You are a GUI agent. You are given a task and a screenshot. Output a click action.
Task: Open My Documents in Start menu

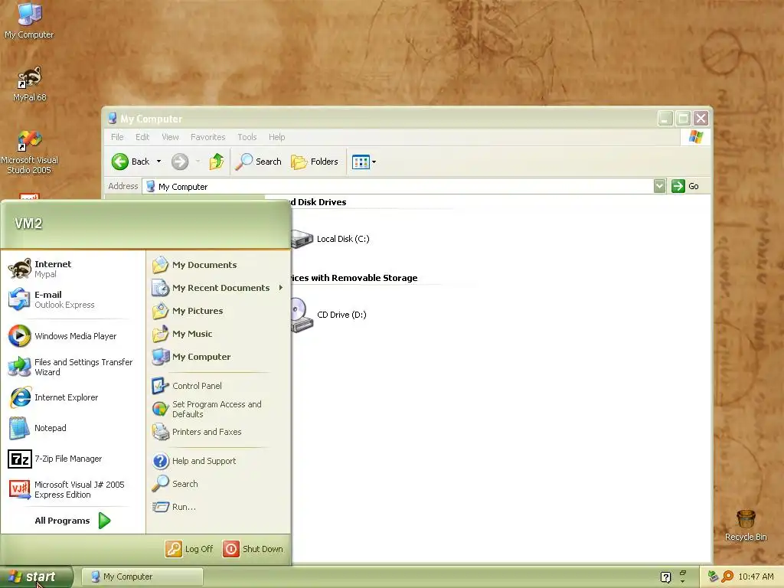point(218,265)
